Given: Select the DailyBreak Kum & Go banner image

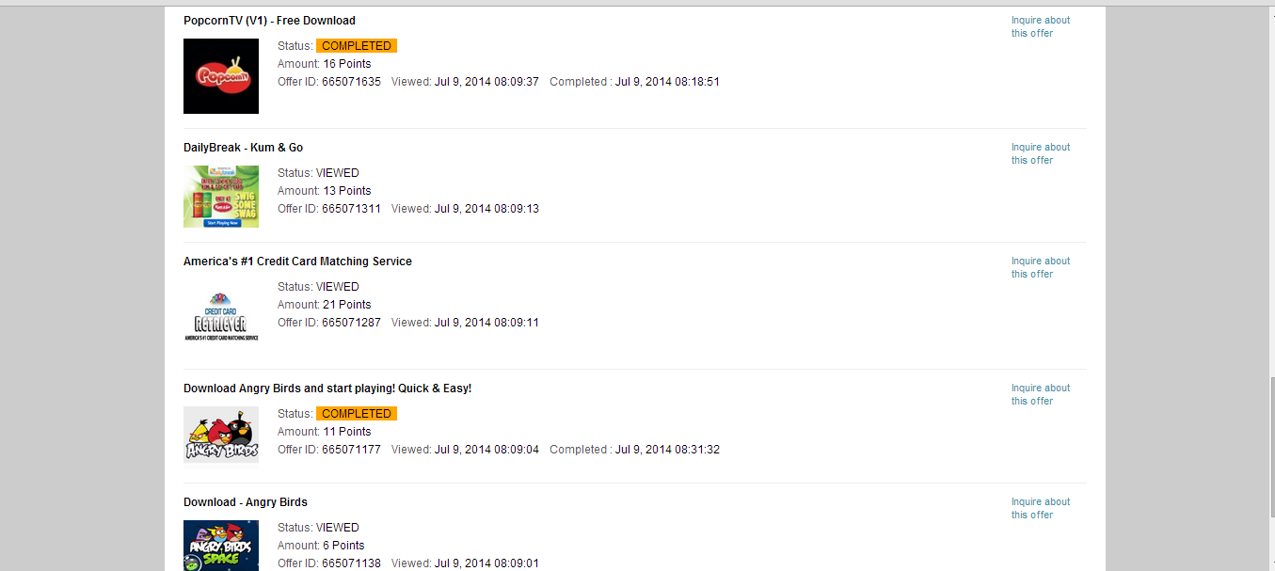Looking at the screenshot, I should 221,197.
